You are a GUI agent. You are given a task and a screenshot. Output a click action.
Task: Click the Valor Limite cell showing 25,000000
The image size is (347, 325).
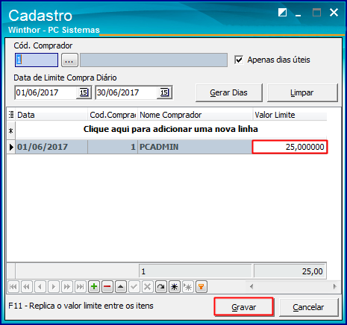pos(290,147)
